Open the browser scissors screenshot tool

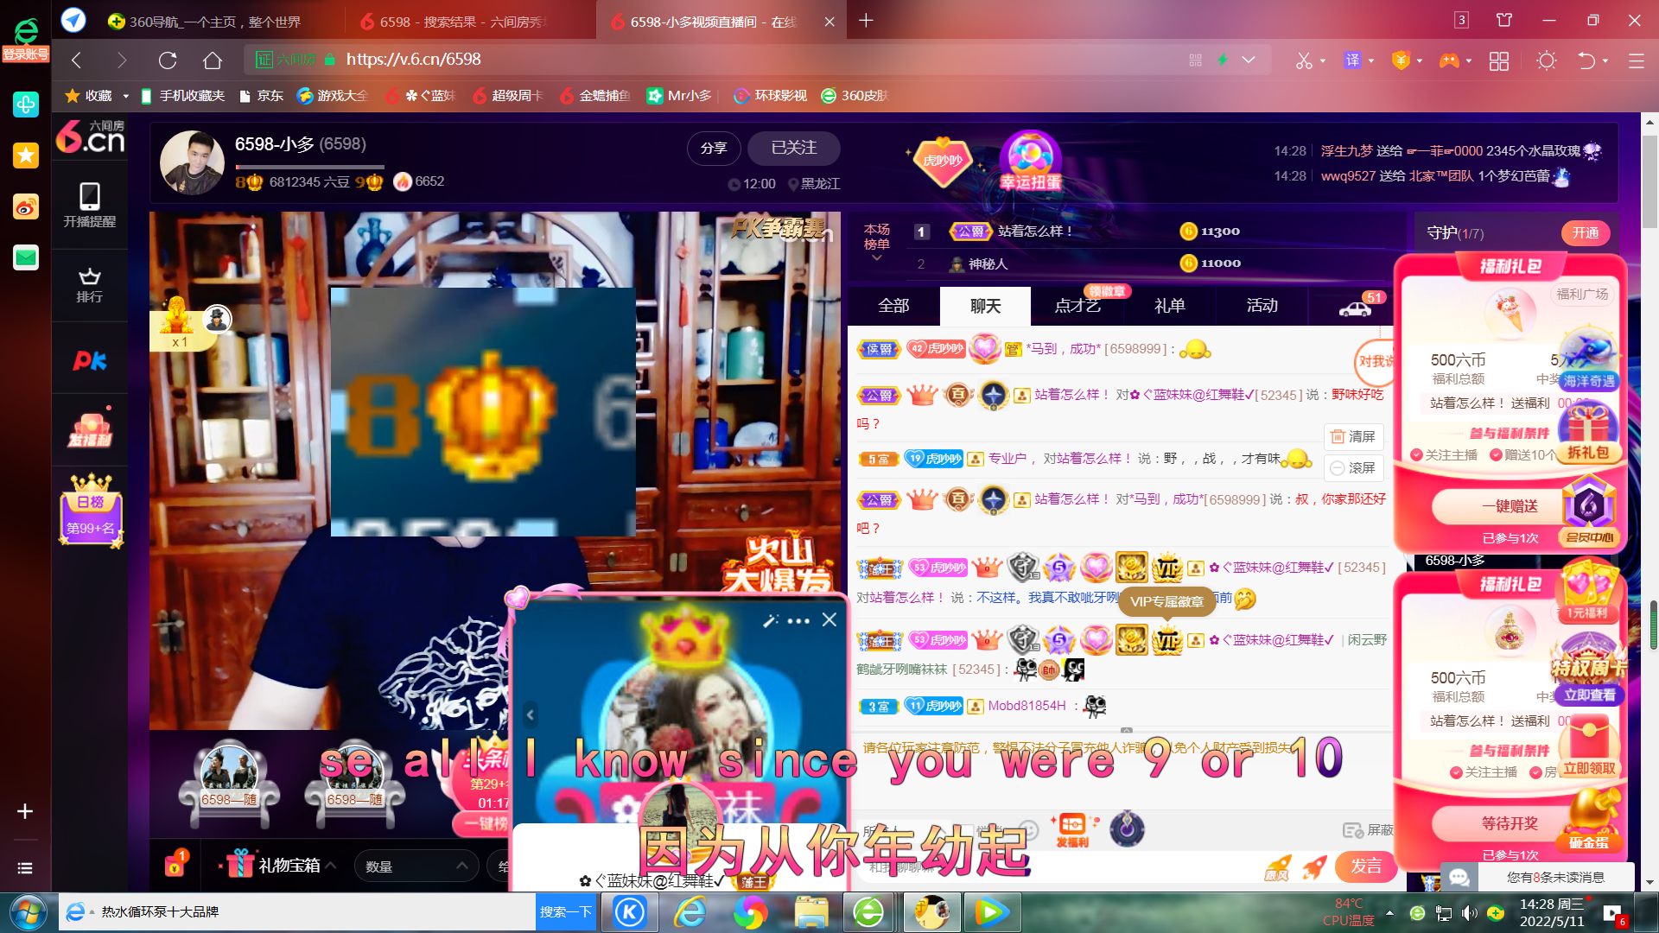pos(1304,60)
